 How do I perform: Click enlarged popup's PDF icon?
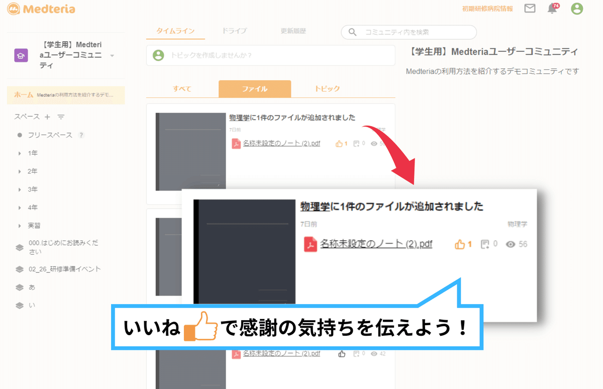311,244
